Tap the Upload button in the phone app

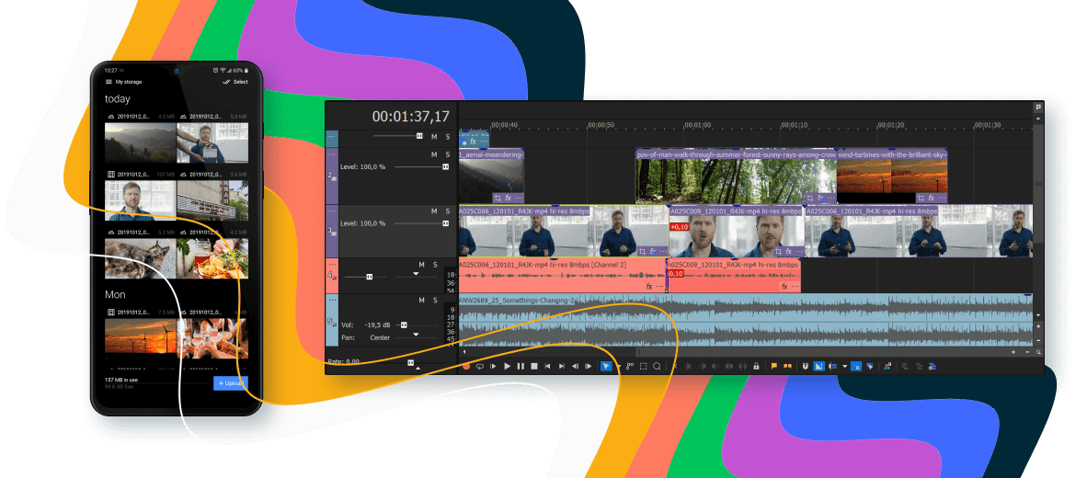pyautogui.click(x=231, y=382)
